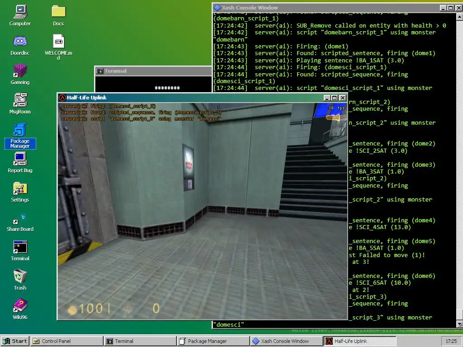Image resolution: width=463 pixels, height=347 pixels.
Task: Click console line "Playing sentence !BA_1SAT (3.0)"
Action: point(350,61)
